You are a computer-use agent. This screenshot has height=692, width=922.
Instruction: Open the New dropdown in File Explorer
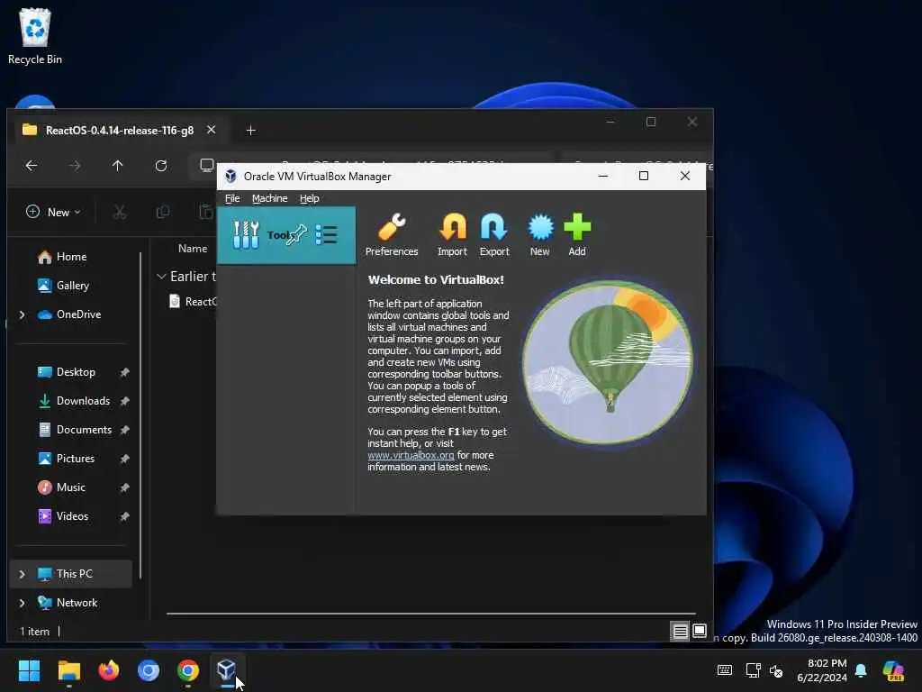pos(53,212)
